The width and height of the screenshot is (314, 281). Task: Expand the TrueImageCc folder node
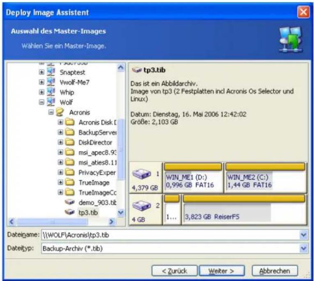tap(60, 192)
